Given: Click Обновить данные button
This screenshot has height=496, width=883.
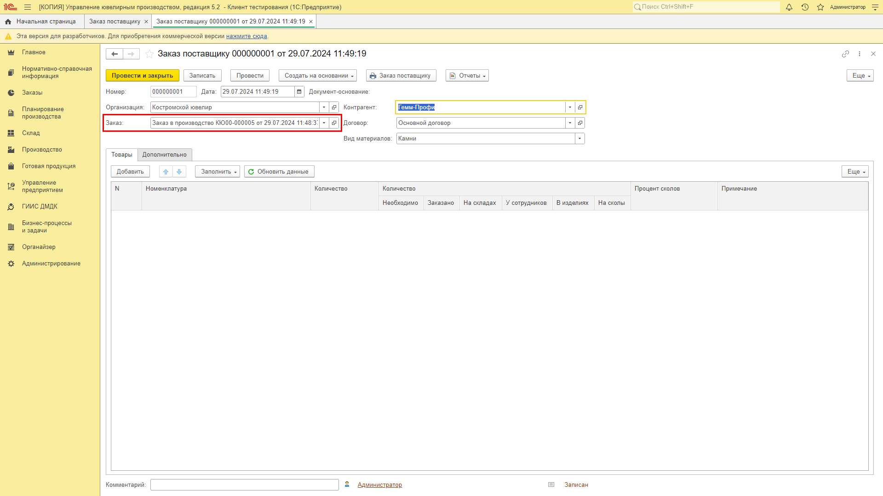Looking at the screenshot, I should click(x=279, y=172).
